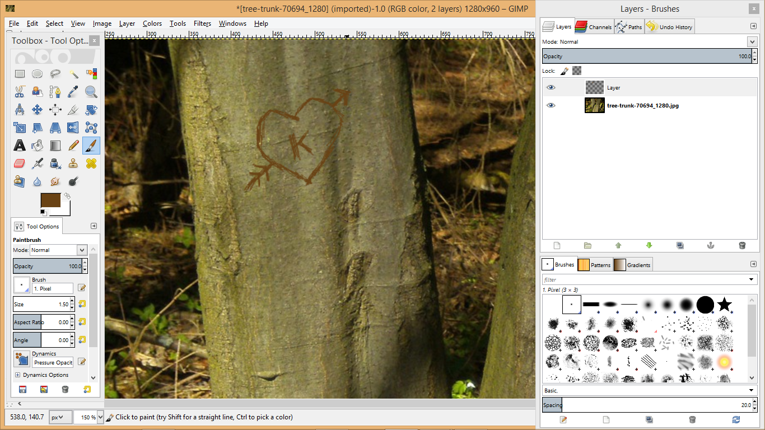Toggle the lock pixels option

click(565, 71)
